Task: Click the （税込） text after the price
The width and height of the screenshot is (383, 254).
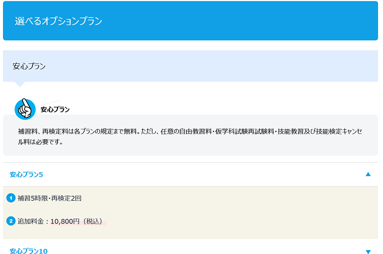Action: coord(93,221)
